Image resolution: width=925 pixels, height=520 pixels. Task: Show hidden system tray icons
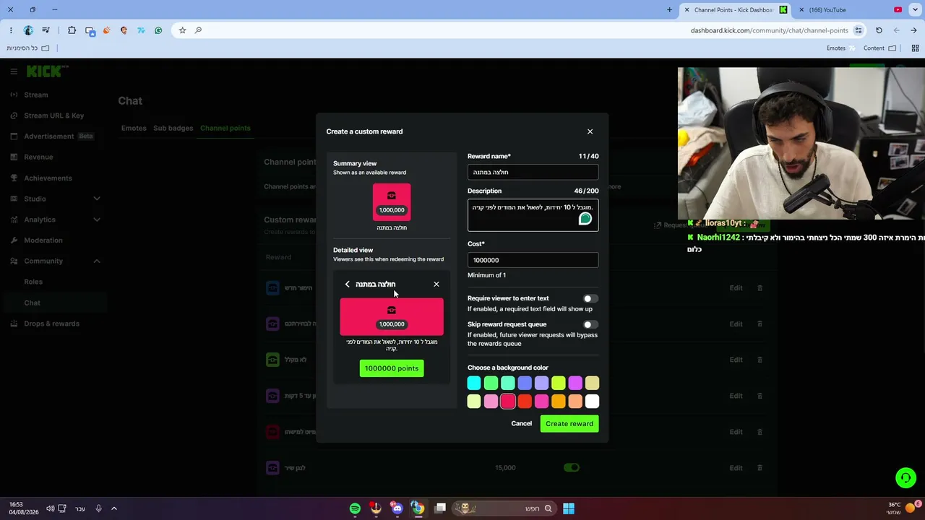tap(113, 508)
